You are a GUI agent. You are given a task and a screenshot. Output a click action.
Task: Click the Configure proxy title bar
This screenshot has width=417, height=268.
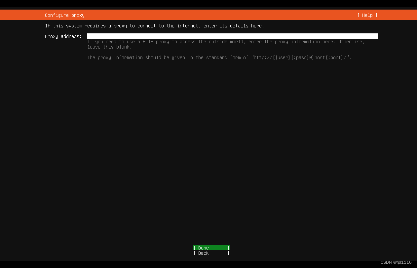[x=64, y=15]
